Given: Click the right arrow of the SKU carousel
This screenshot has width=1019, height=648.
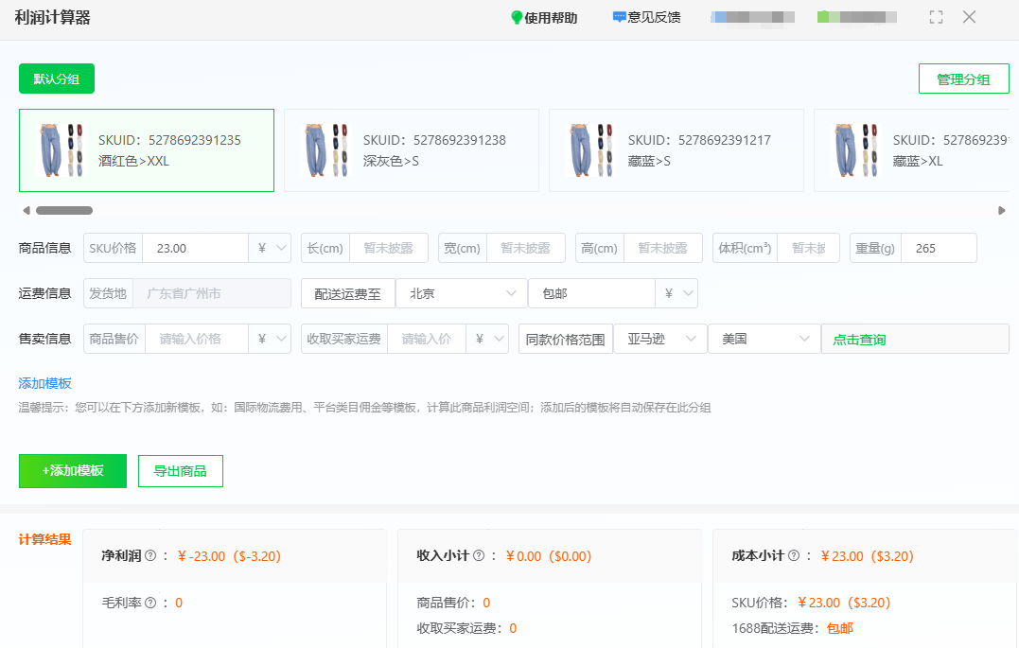Looking at the screenshot, I should pos(1003,210).
